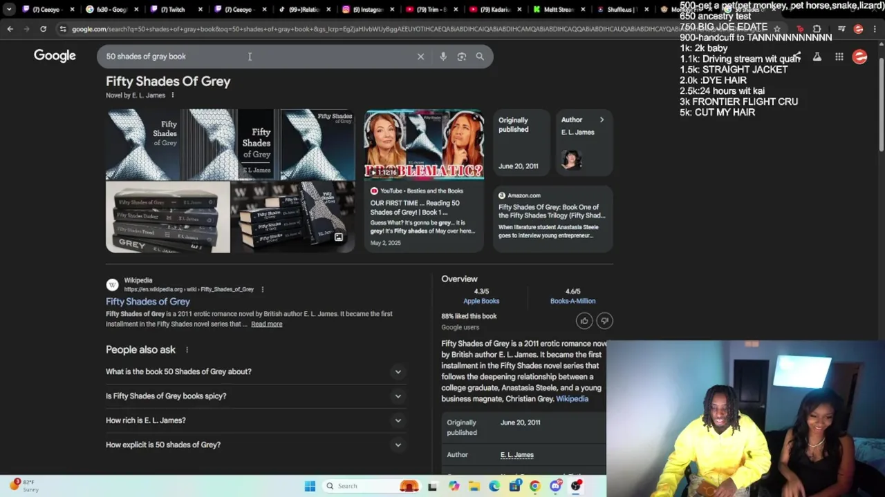Go back to previous page

click(x=10, y=29)
